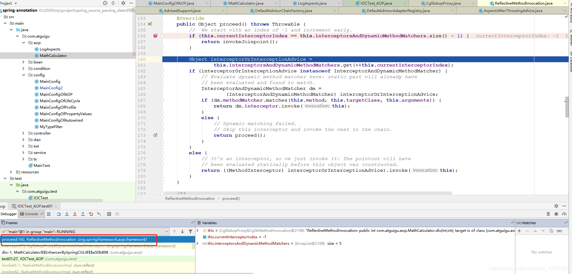Click Drop Frame icon

coord(91,214)
